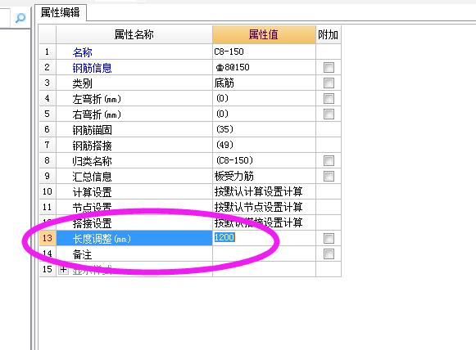Click 按默认计算设置计算 value cell
Viewport: 476px width, 350px height.
click(x=264, y=191)
